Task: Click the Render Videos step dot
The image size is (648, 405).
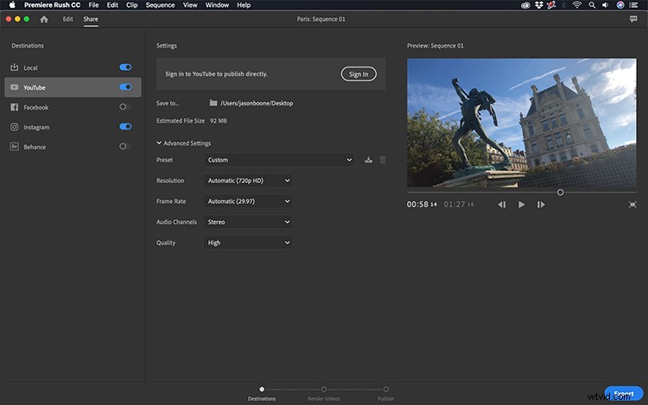Action: coord(324,389)
